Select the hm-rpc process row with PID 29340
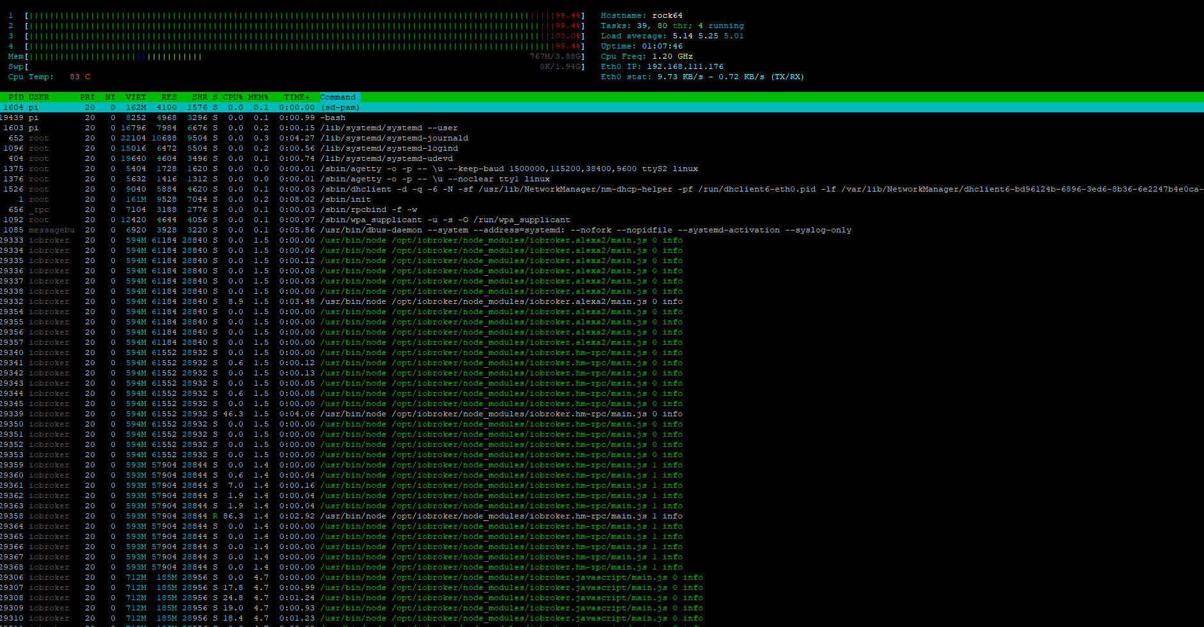Image resolution: width=1204 pixels, height=627 pixels. click(x=602, y=352)
